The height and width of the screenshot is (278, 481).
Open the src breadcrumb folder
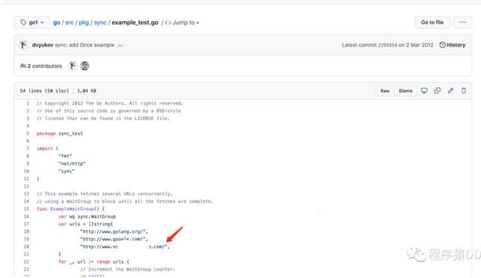(69, 23)
